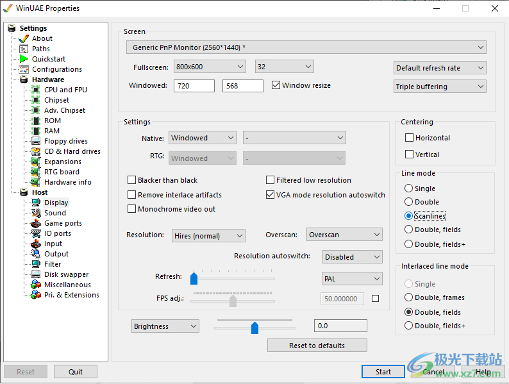Screen dimensions: 509x384
Task: Open the Triple buffering dropdown
Action: coord(440,87)
